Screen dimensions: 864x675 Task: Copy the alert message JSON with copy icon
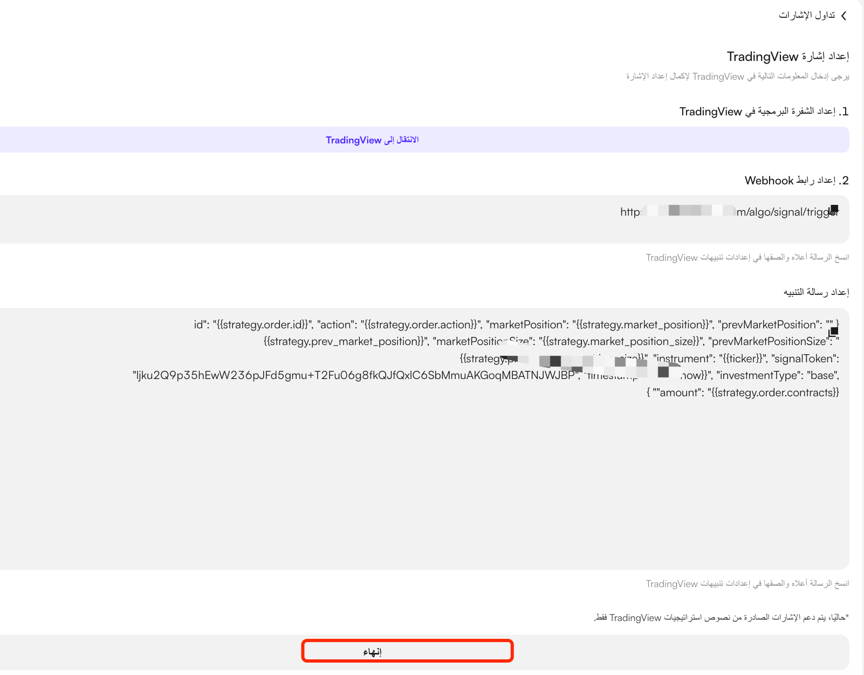tap(834, 331)
